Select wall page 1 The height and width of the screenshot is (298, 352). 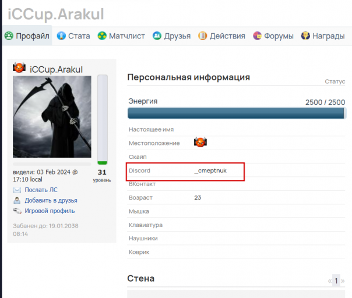[x=336, y=281]
